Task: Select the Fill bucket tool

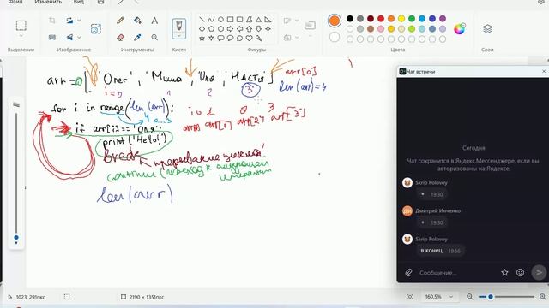Action: [x=137, y=21]
